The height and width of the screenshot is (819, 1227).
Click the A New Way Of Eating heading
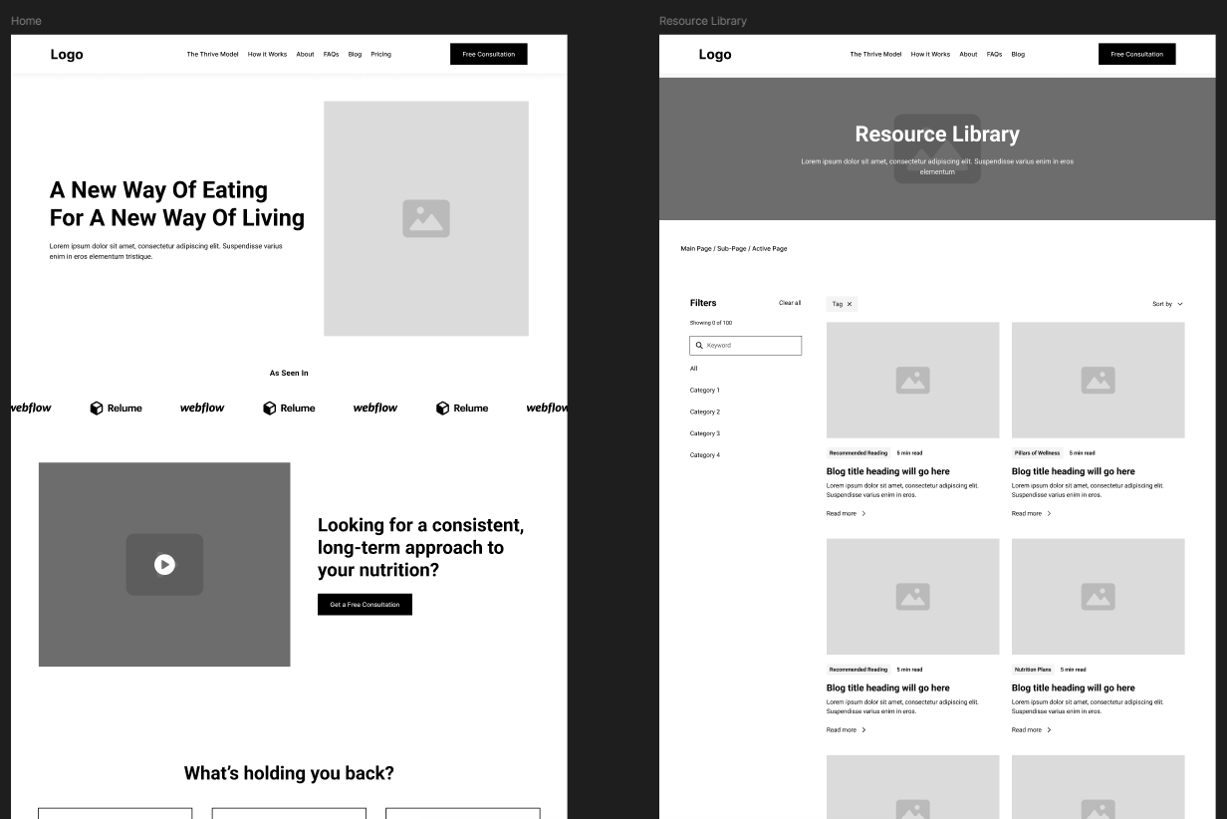(x=177, y=203)
